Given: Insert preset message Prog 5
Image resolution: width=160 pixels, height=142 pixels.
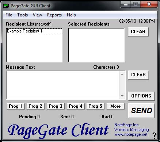Looking at the screenshot, I should pos(95,106).
